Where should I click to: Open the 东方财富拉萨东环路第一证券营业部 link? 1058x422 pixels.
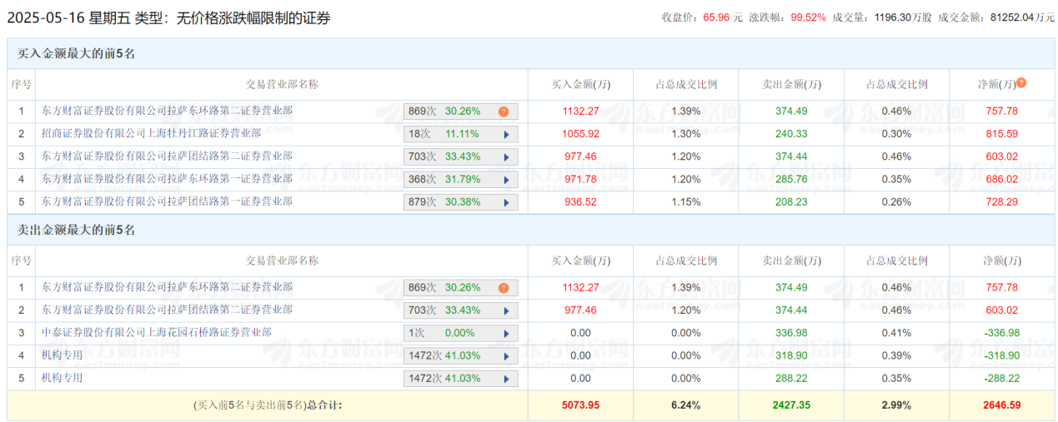click(x=167, y=179)
